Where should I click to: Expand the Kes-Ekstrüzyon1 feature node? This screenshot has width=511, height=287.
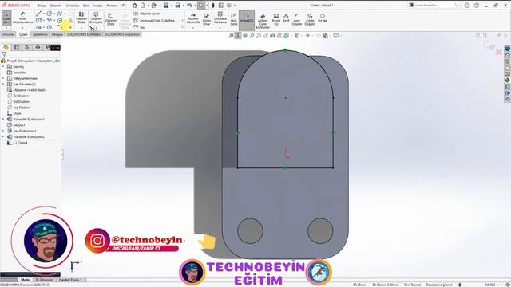(3, 131)
